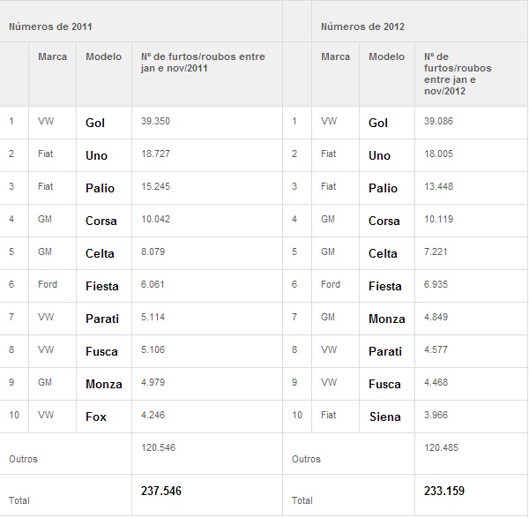Click the model name 'Fox'
The height and width of the screenshot is (518, 529).
(96, 417)
